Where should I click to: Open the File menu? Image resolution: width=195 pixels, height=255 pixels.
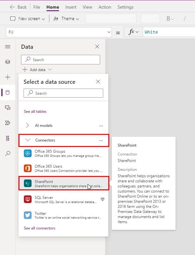(x=37, y=7)
